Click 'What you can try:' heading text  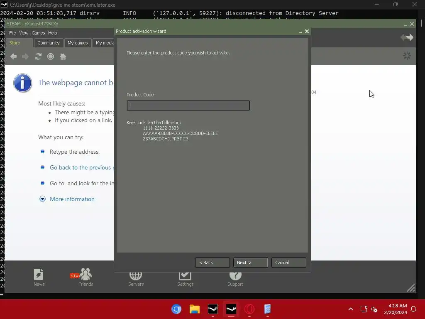pyautogui.click(x=61, y=137)
